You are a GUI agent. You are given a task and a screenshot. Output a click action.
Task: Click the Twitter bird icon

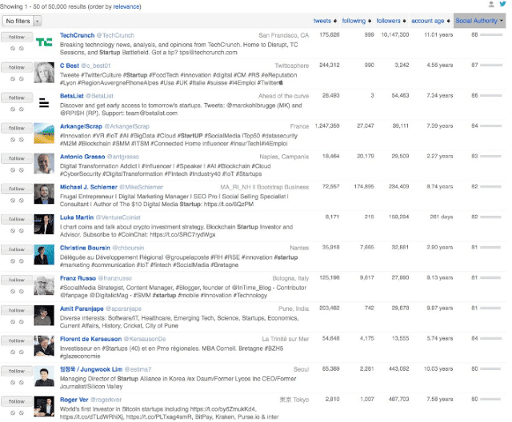point(502,4)
